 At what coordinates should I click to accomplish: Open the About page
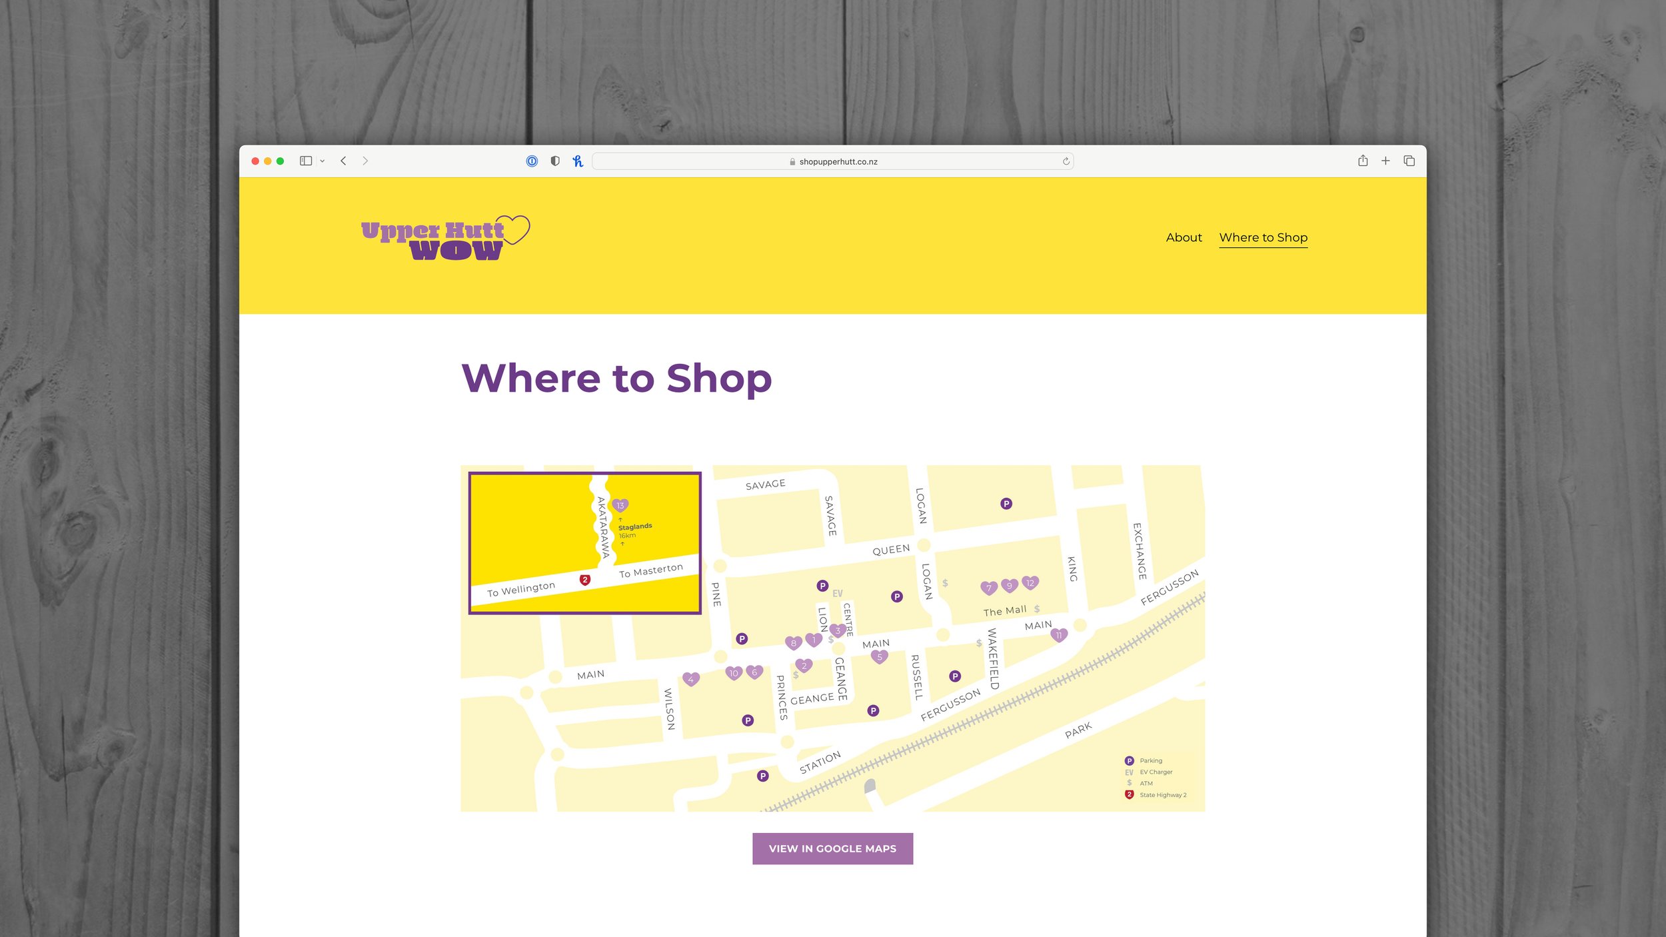[x=1184, y=237]
